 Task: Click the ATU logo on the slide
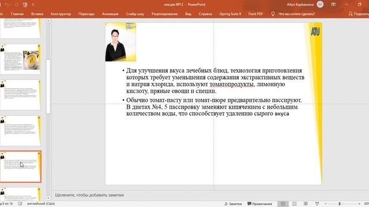[x=315, y=32]
